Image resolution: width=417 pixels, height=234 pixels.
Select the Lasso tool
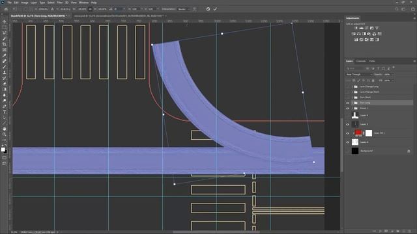(x=5, y=33)
